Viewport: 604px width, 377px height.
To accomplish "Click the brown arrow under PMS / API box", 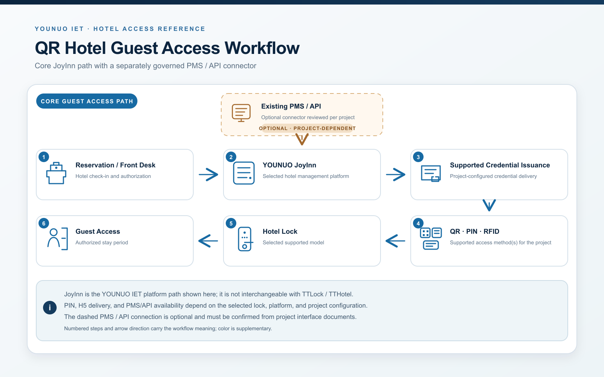I will (302, 139).
